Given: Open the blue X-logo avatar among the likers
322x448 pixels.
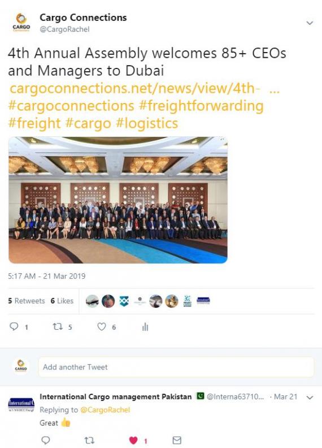Looking at the screenshot, I should (x=124, y=301).
